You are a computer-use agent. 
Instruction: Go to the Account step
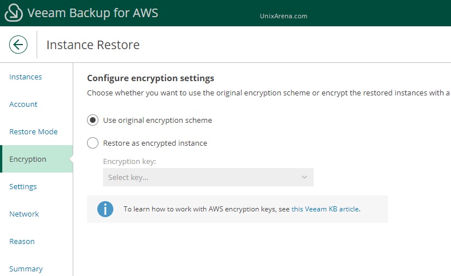pyautogui.click(x=23, y=104)
